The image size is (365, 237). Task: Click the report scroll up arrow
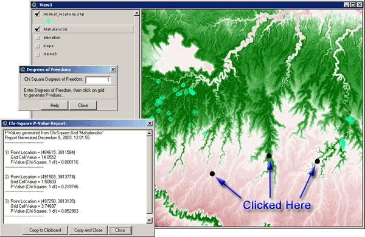pos(150,133)
